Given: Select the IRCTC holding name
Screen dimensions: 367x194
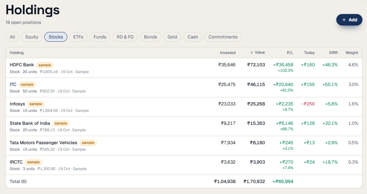Looking at the screenshot, I should coord(16,162).
